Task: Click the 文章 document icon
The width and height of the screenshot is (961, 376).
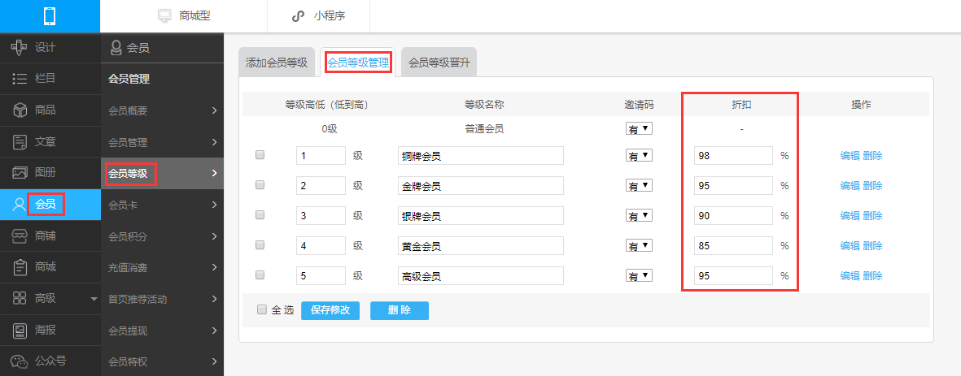Action: (x=20, y=142)
